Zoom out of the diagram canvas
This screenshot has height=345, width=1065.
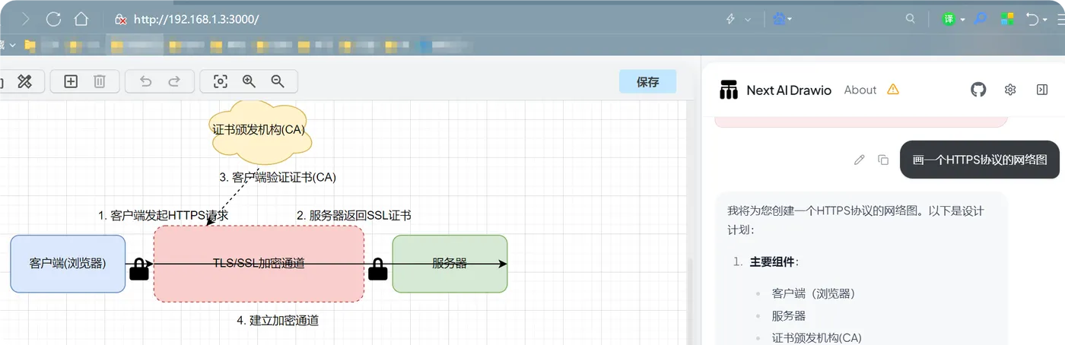[278, 81]
